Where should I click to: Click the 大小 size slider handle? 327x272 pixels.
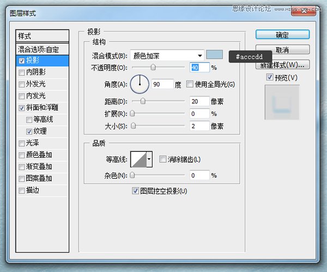click(x=134, y=126)
